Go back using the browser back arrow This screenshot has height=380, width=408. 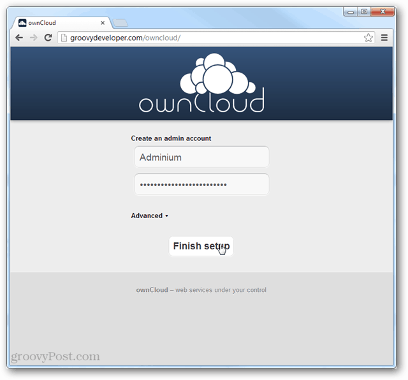coord(19,38)
